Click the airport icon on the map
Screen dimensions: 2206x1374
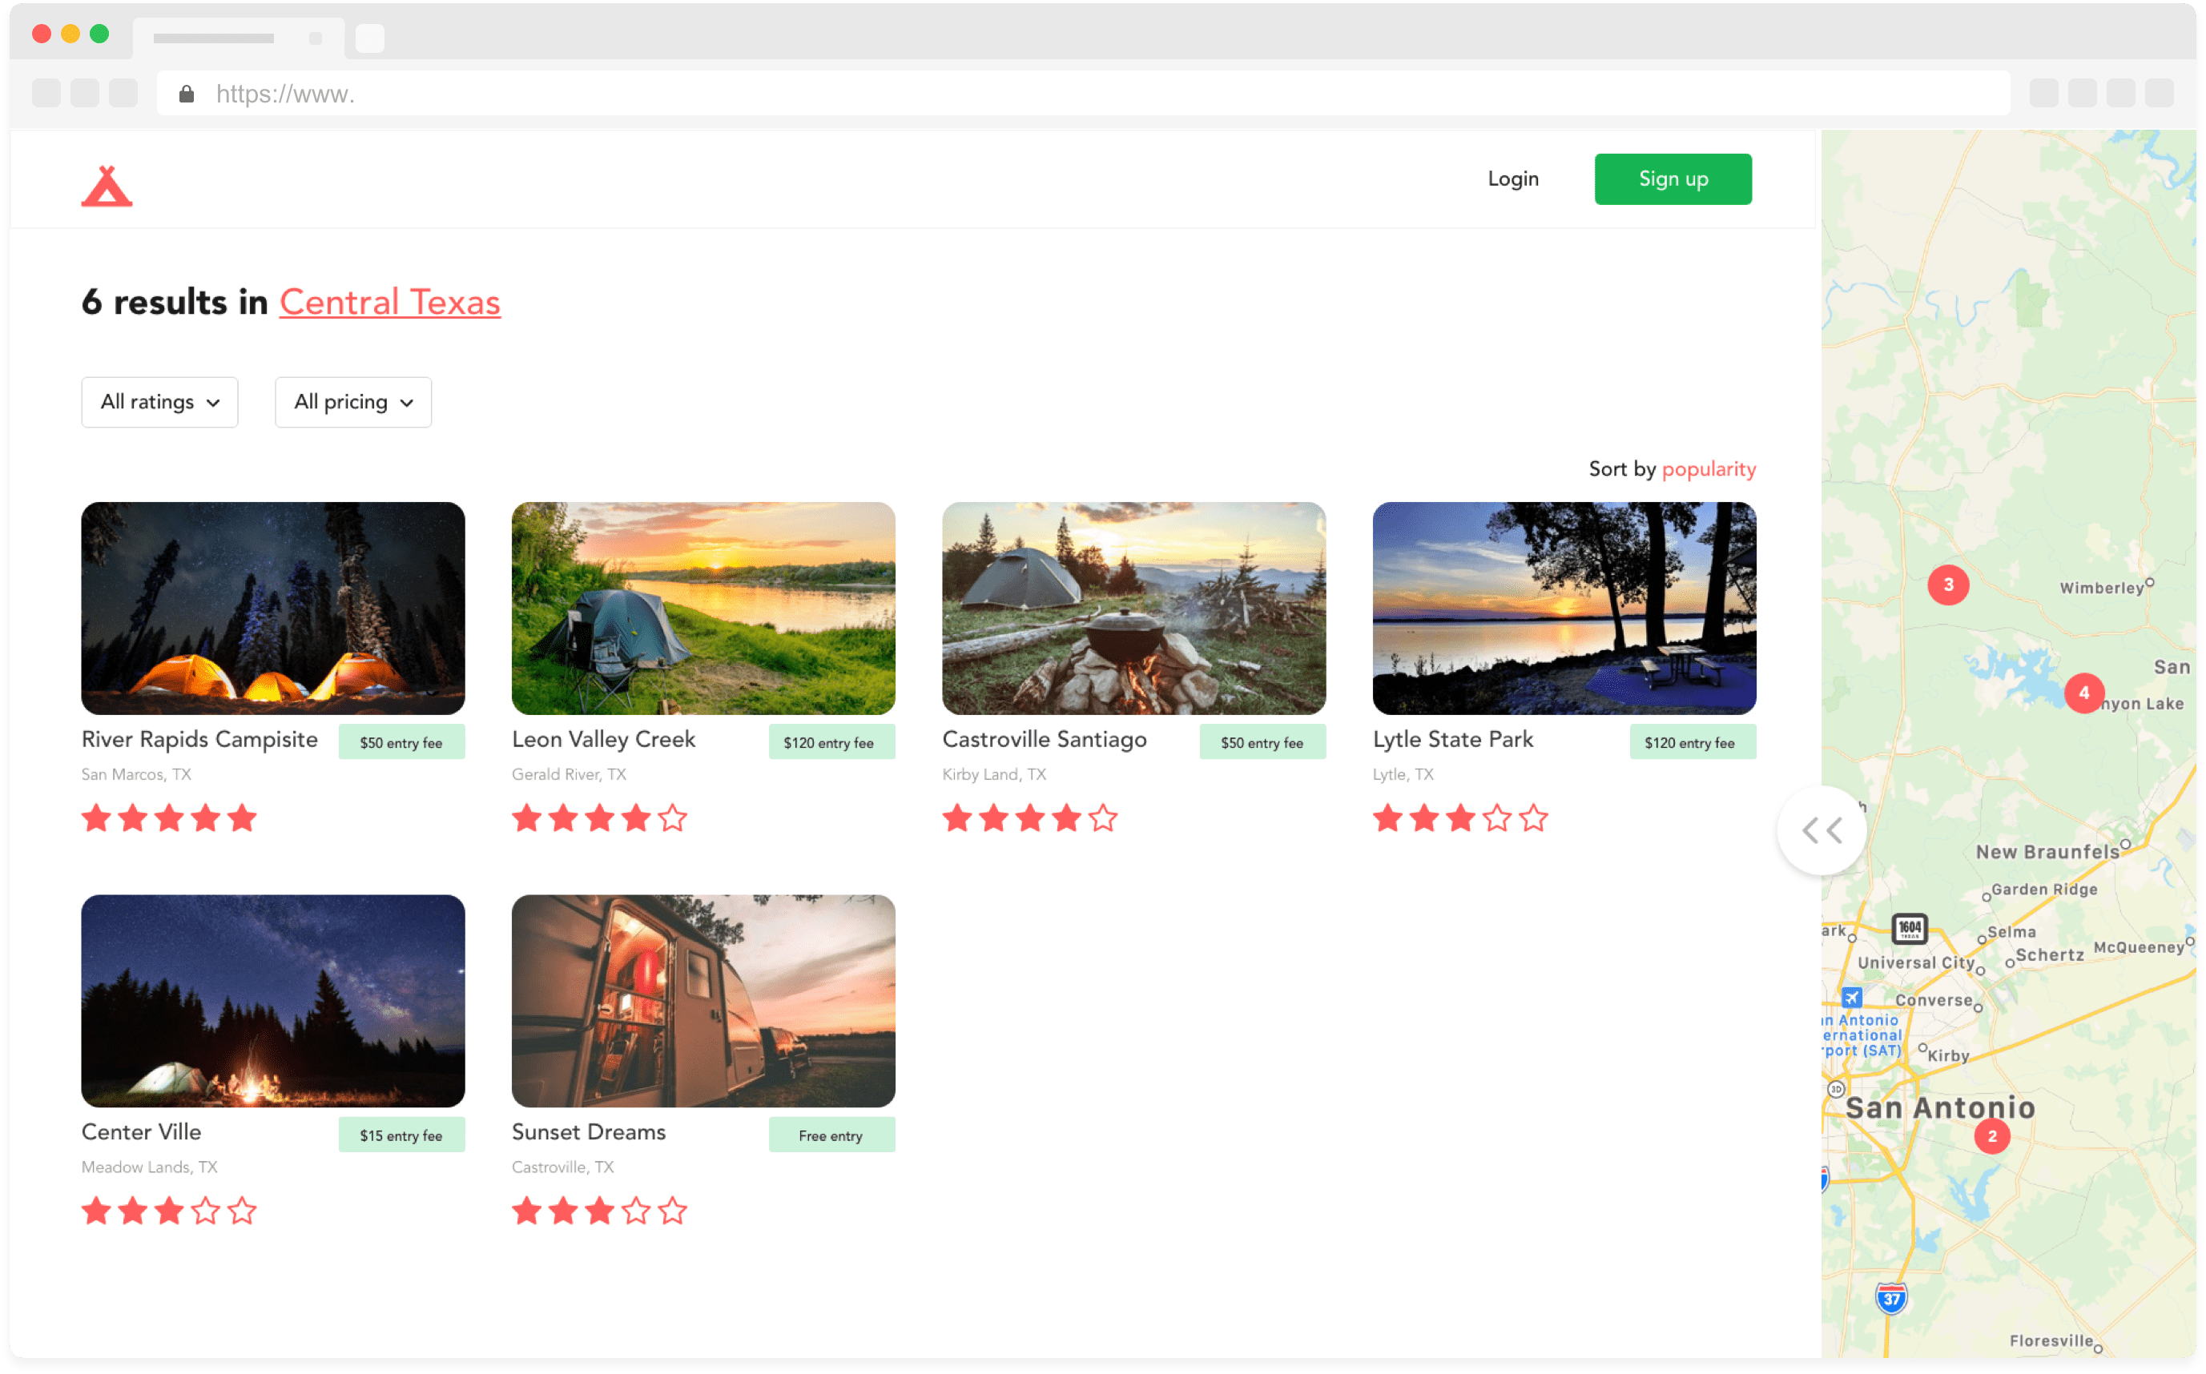(1851, 997)
